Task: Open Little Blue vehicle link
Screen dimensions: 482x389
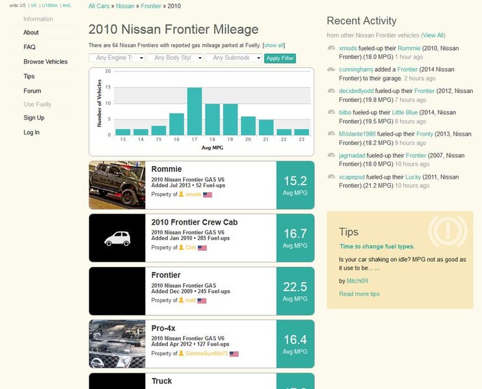Action: (x=405, y=112)
